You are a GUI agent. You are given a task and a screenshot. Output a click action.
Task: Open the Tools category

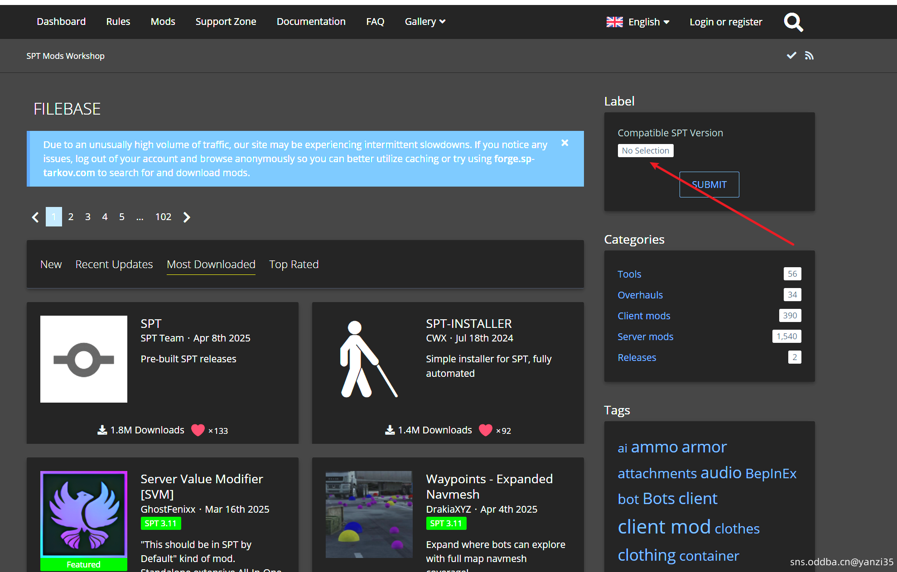(x=629, y=274)
